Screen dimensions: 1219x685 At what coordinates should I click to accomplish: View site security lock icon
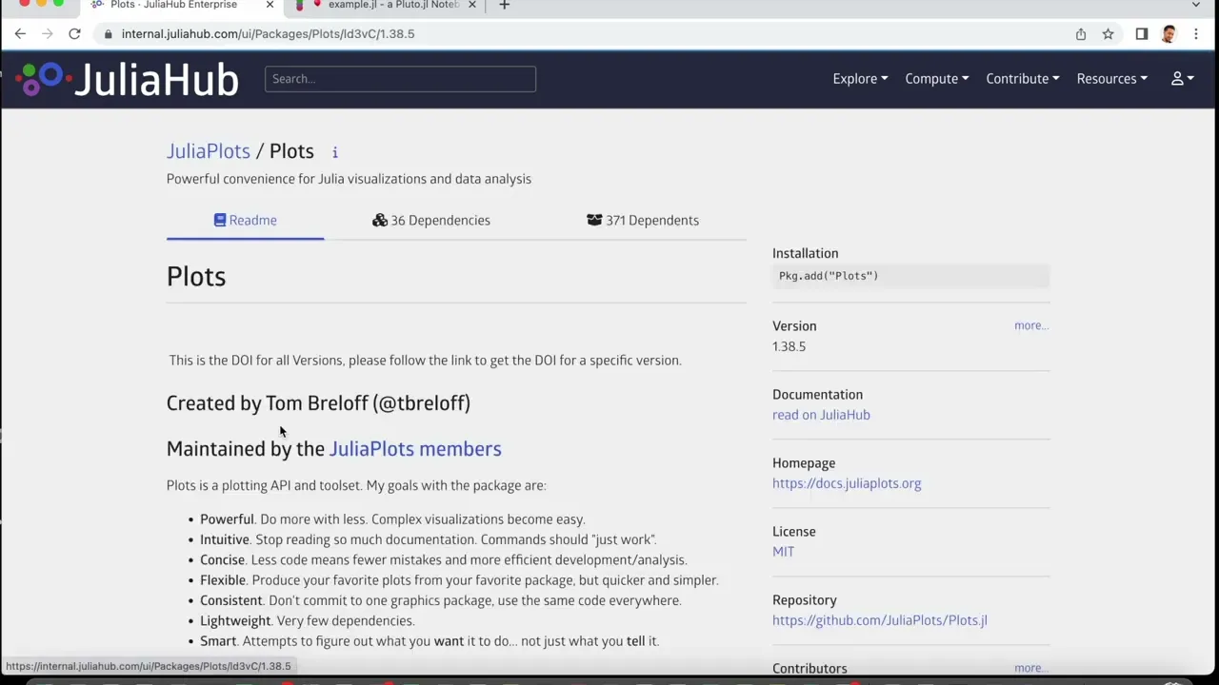[109, 33]
